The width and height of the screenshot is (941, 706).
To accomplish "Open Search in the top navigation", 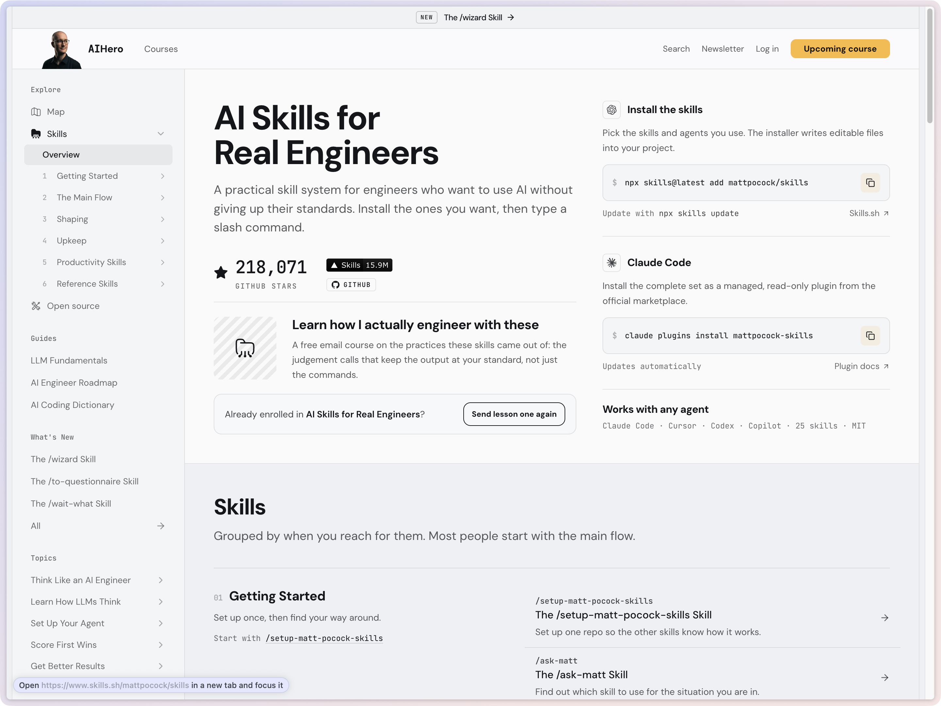I will (x=676, y=49).
